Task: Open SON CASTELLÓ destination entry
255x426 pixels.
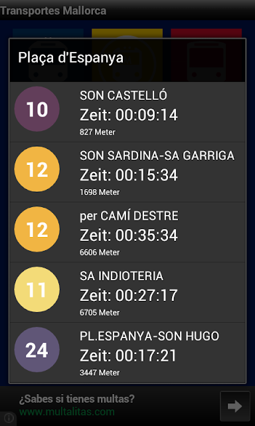Action: pos(127,112)
